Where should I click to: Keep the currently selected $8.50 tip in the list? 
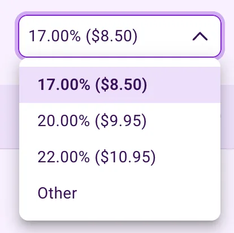[120, 85]
